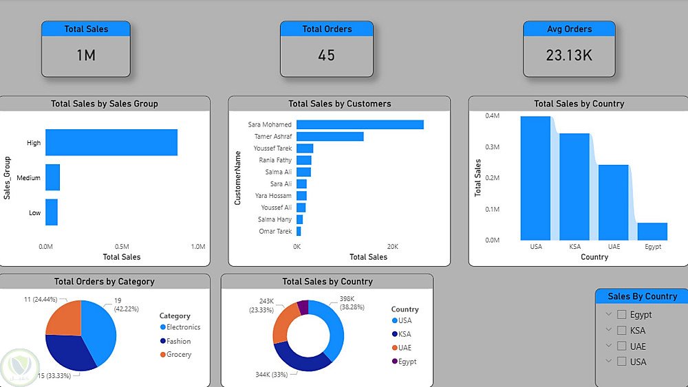Click the 'Youssef Ali' customer label
Viewport: 688px width, 387px height.
point(277,208)
